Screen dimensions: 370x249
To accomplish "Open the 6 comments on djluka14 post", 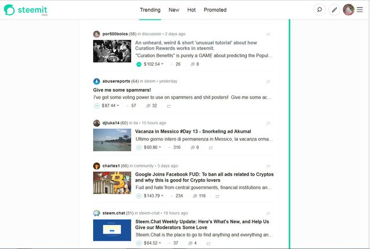I will point(195,147).
